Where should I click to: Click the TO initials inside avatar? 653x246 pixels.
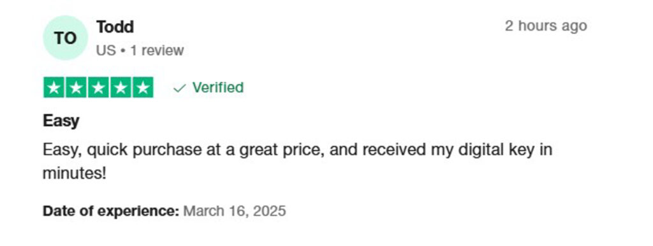[66, 38]
